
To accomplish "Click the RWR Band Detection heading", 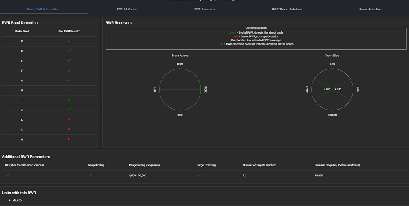I will point(20,23).
